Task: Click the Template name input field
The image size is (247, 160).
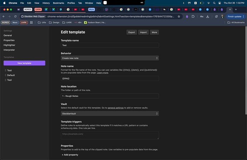Action: [110, 45]
